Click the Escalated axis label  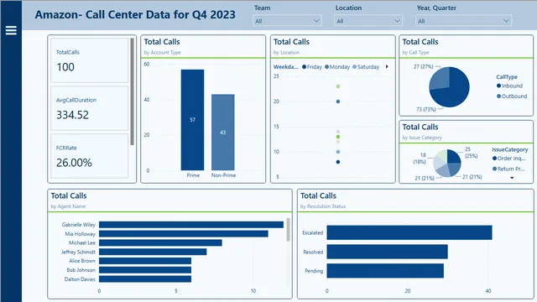click(313, 233)
